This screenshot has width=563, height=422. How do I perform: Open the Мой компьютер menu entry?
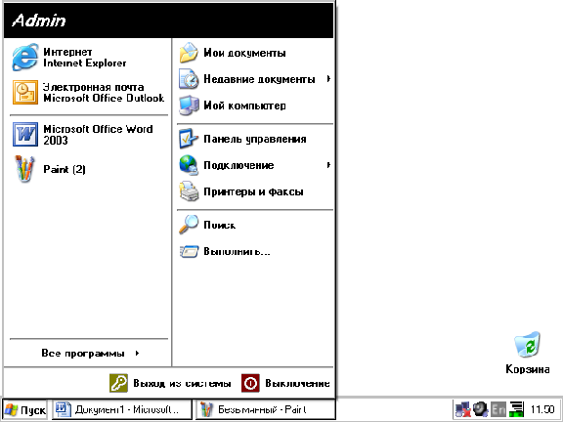coord(256,105)
